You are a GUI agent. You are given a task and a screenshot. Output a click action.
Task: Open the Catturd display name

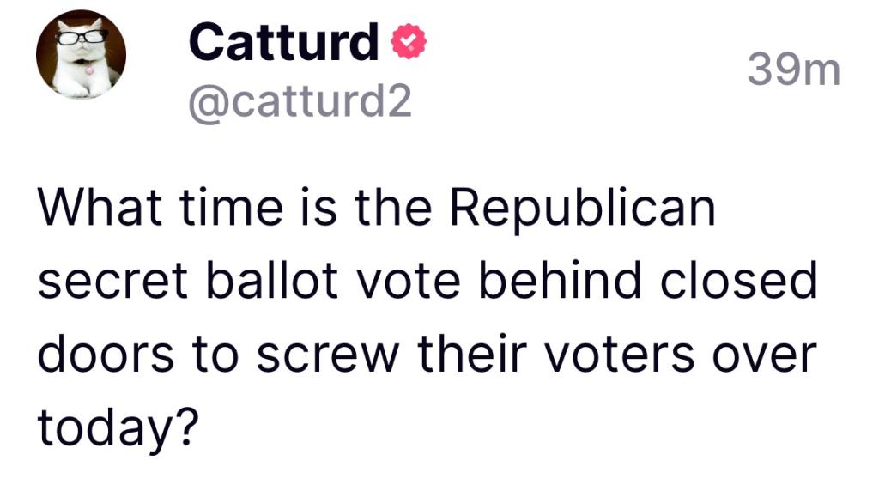283,42
